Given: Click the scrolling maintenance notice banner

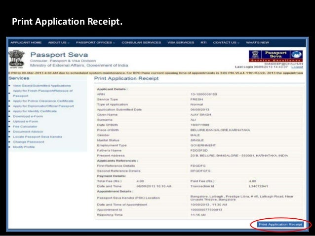Looking at the screenshot, I should click(156, 73).
